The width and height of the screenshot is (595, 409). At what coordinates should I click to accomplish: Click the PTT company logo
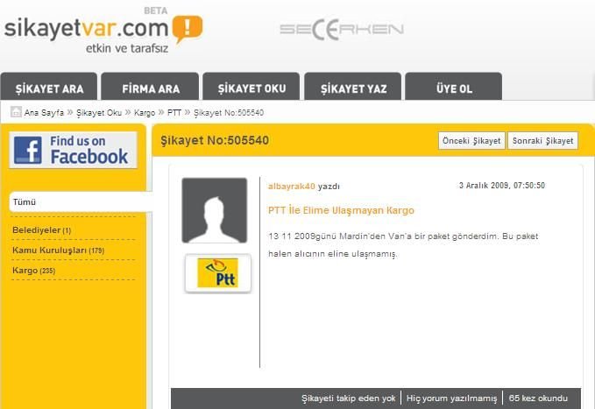tap(217, 273)
